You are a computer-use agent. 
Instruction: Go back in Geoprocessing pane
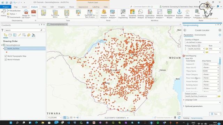pyautogui.click(x=185, y=30)
